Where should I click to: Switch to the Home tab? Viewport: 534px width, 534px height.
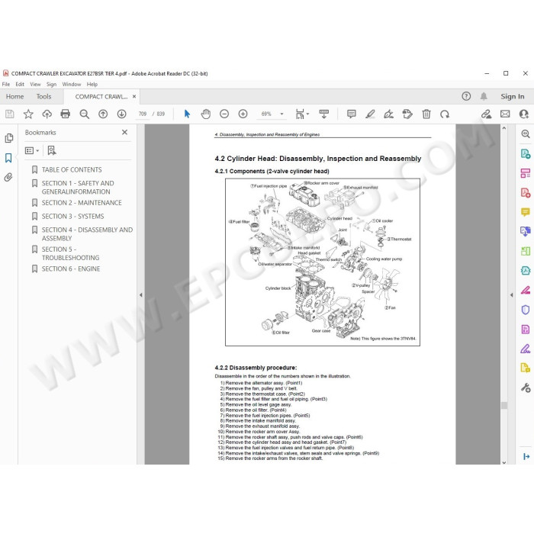(15, 96)
